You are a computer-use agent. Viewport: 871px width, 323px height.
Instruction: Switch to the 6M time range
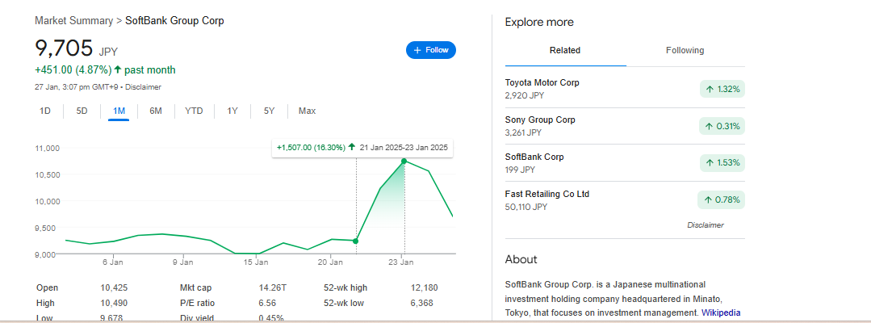[x=156, y=111]
